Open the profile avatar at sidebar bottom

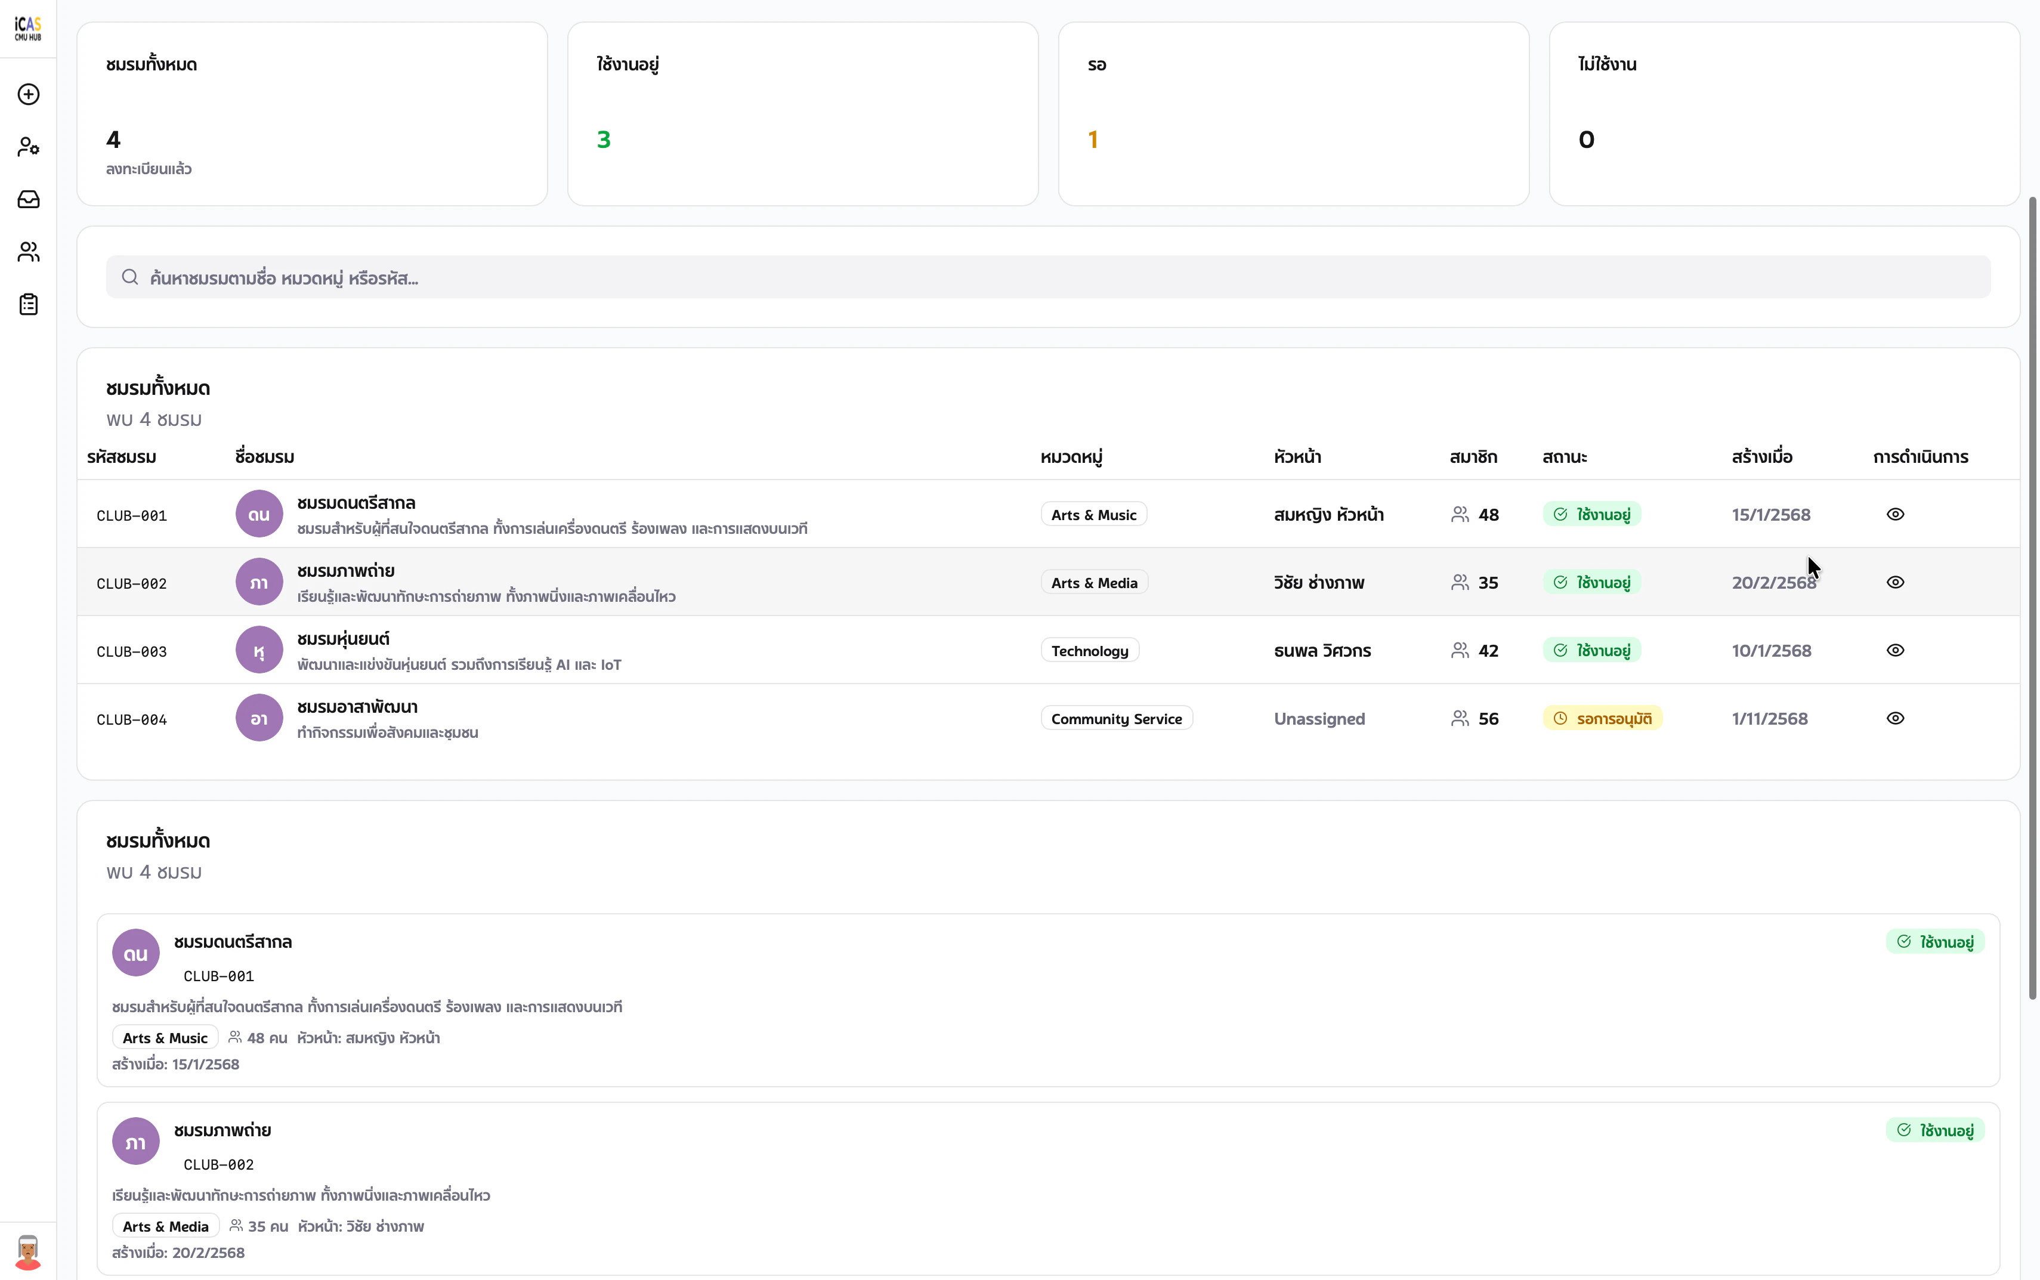click(28, 1251)
